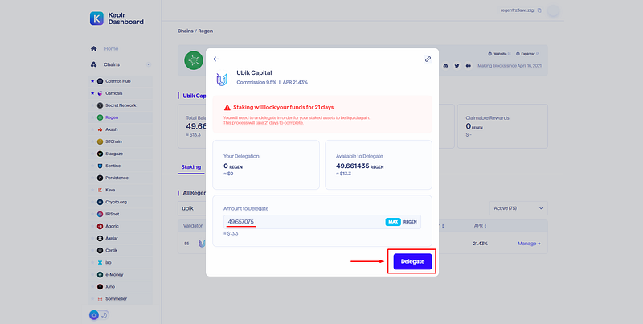The height and width of the screenshot is (324, 643).
Task: Go back with the dialog arrow
Action: pyautogui.click(x=216, y=59)
